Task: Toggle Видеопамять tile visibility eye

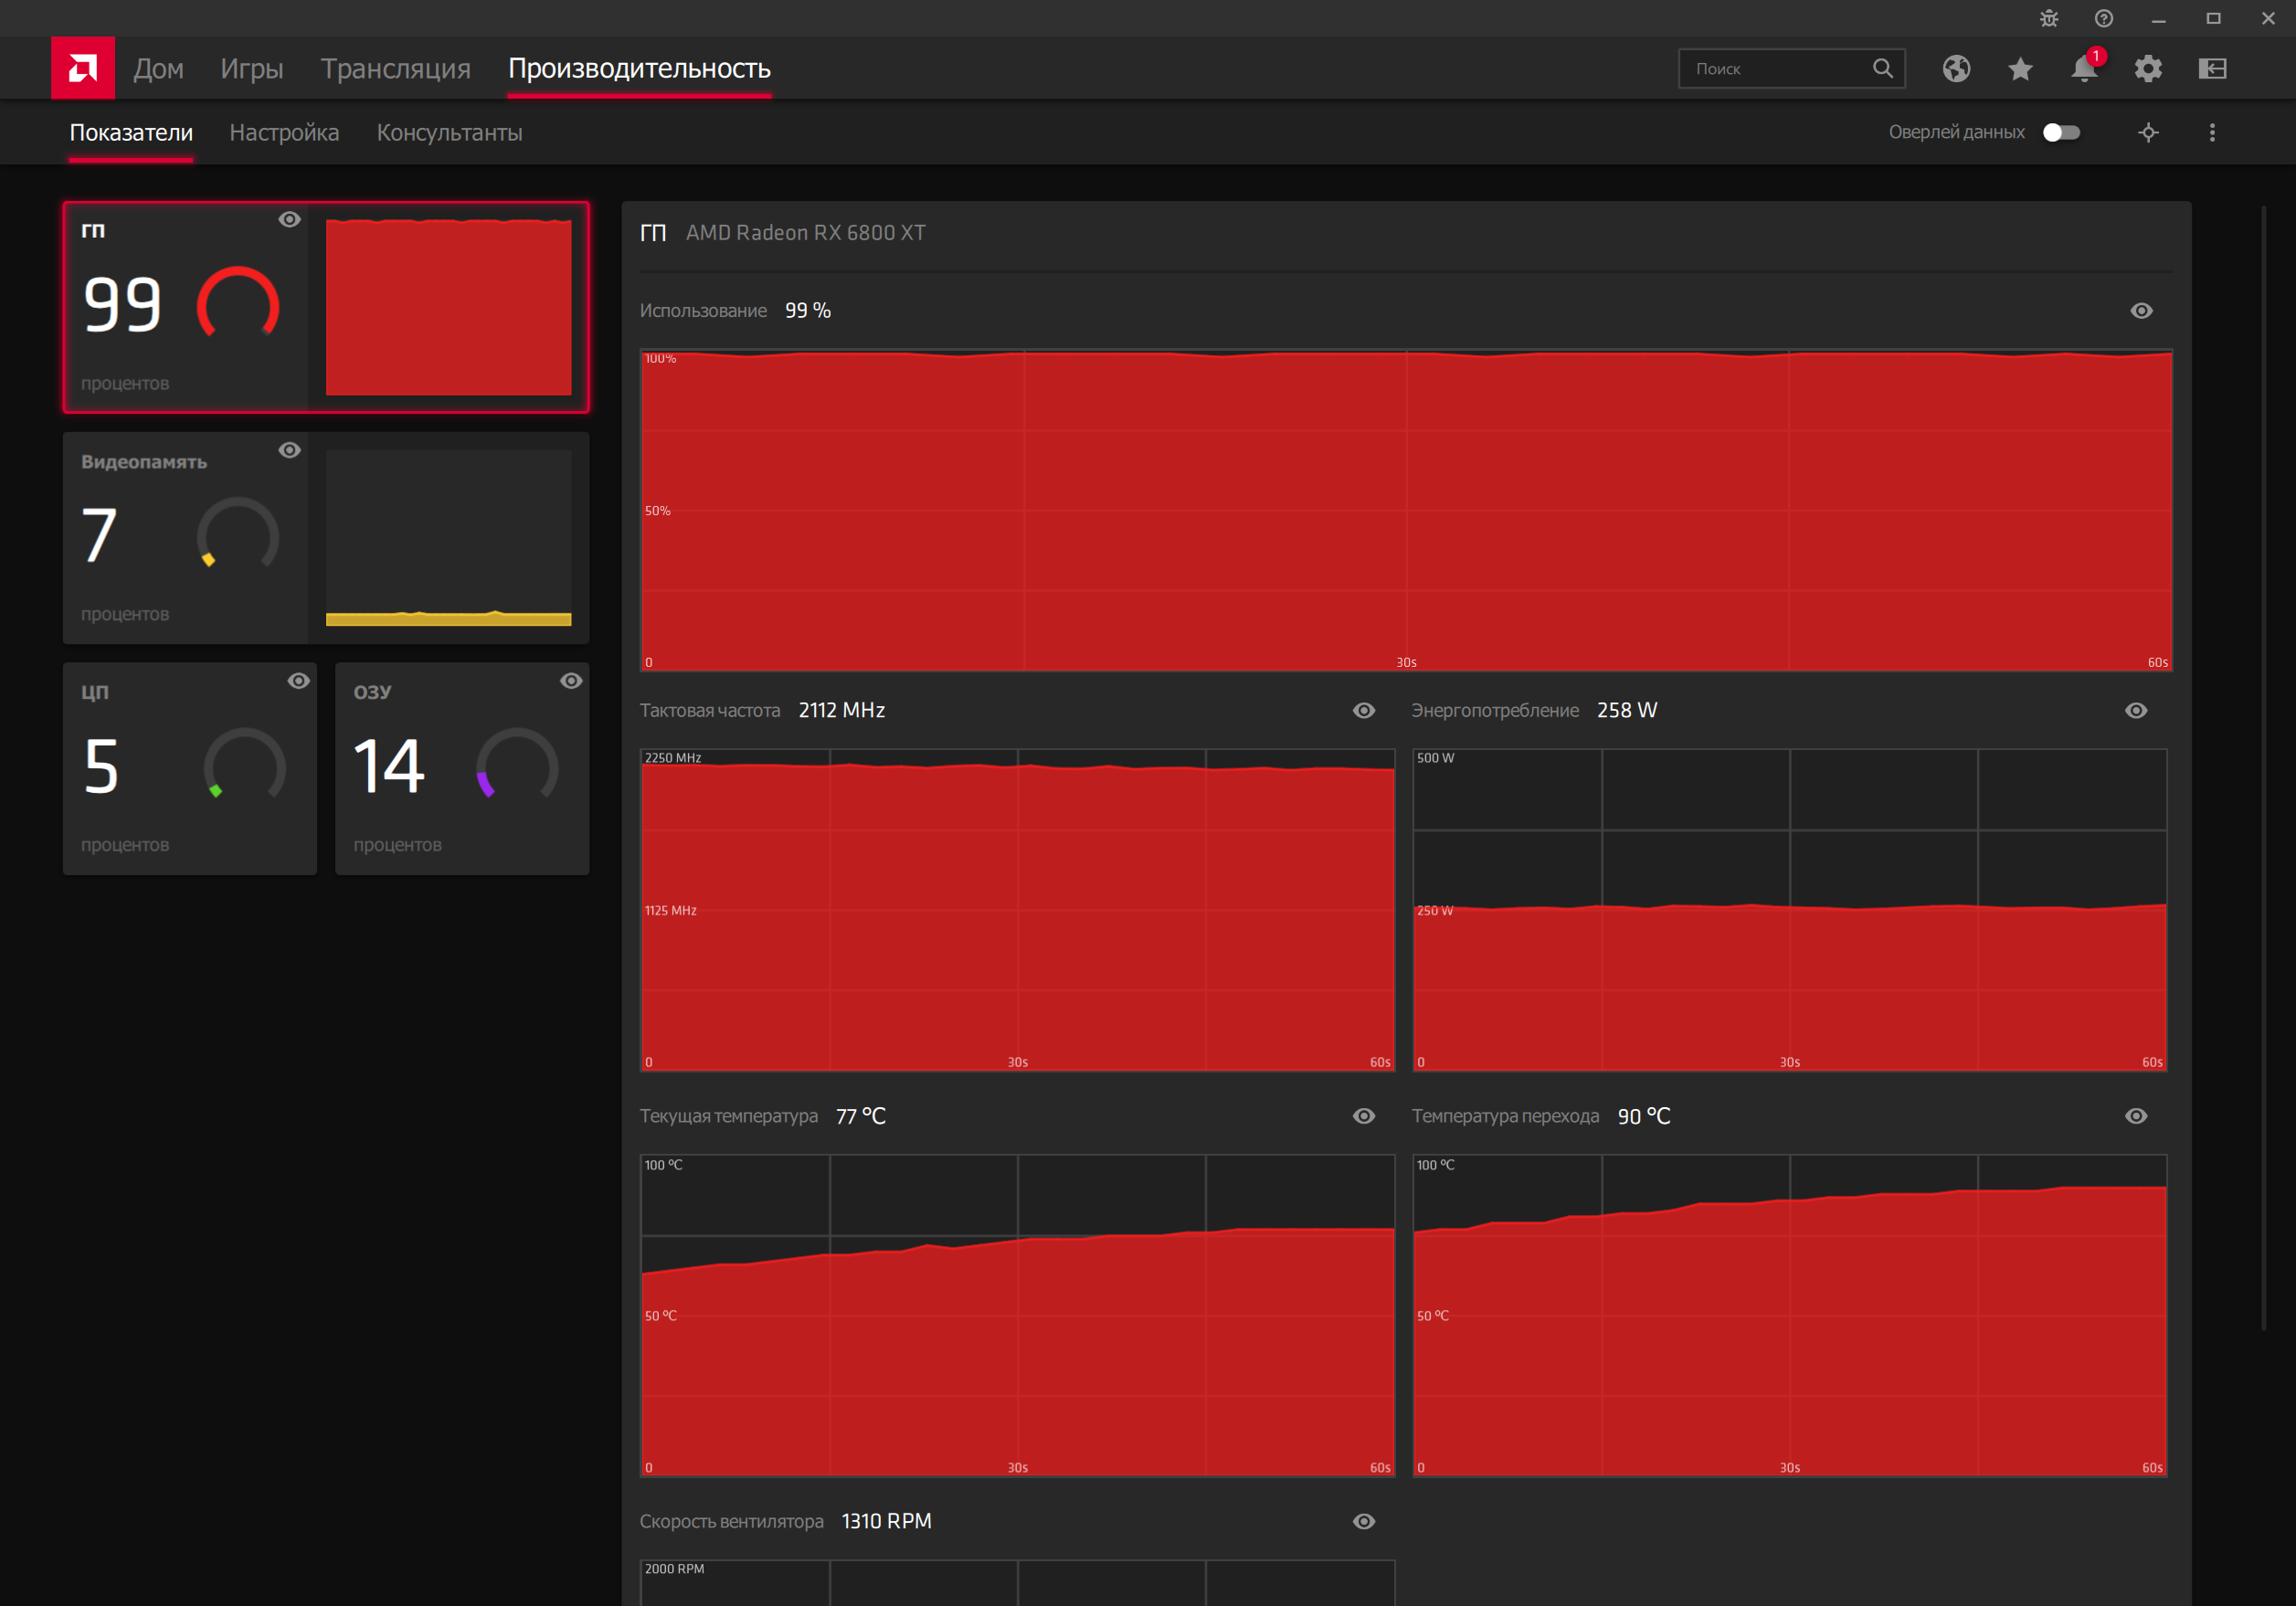Action: point(289,450)
